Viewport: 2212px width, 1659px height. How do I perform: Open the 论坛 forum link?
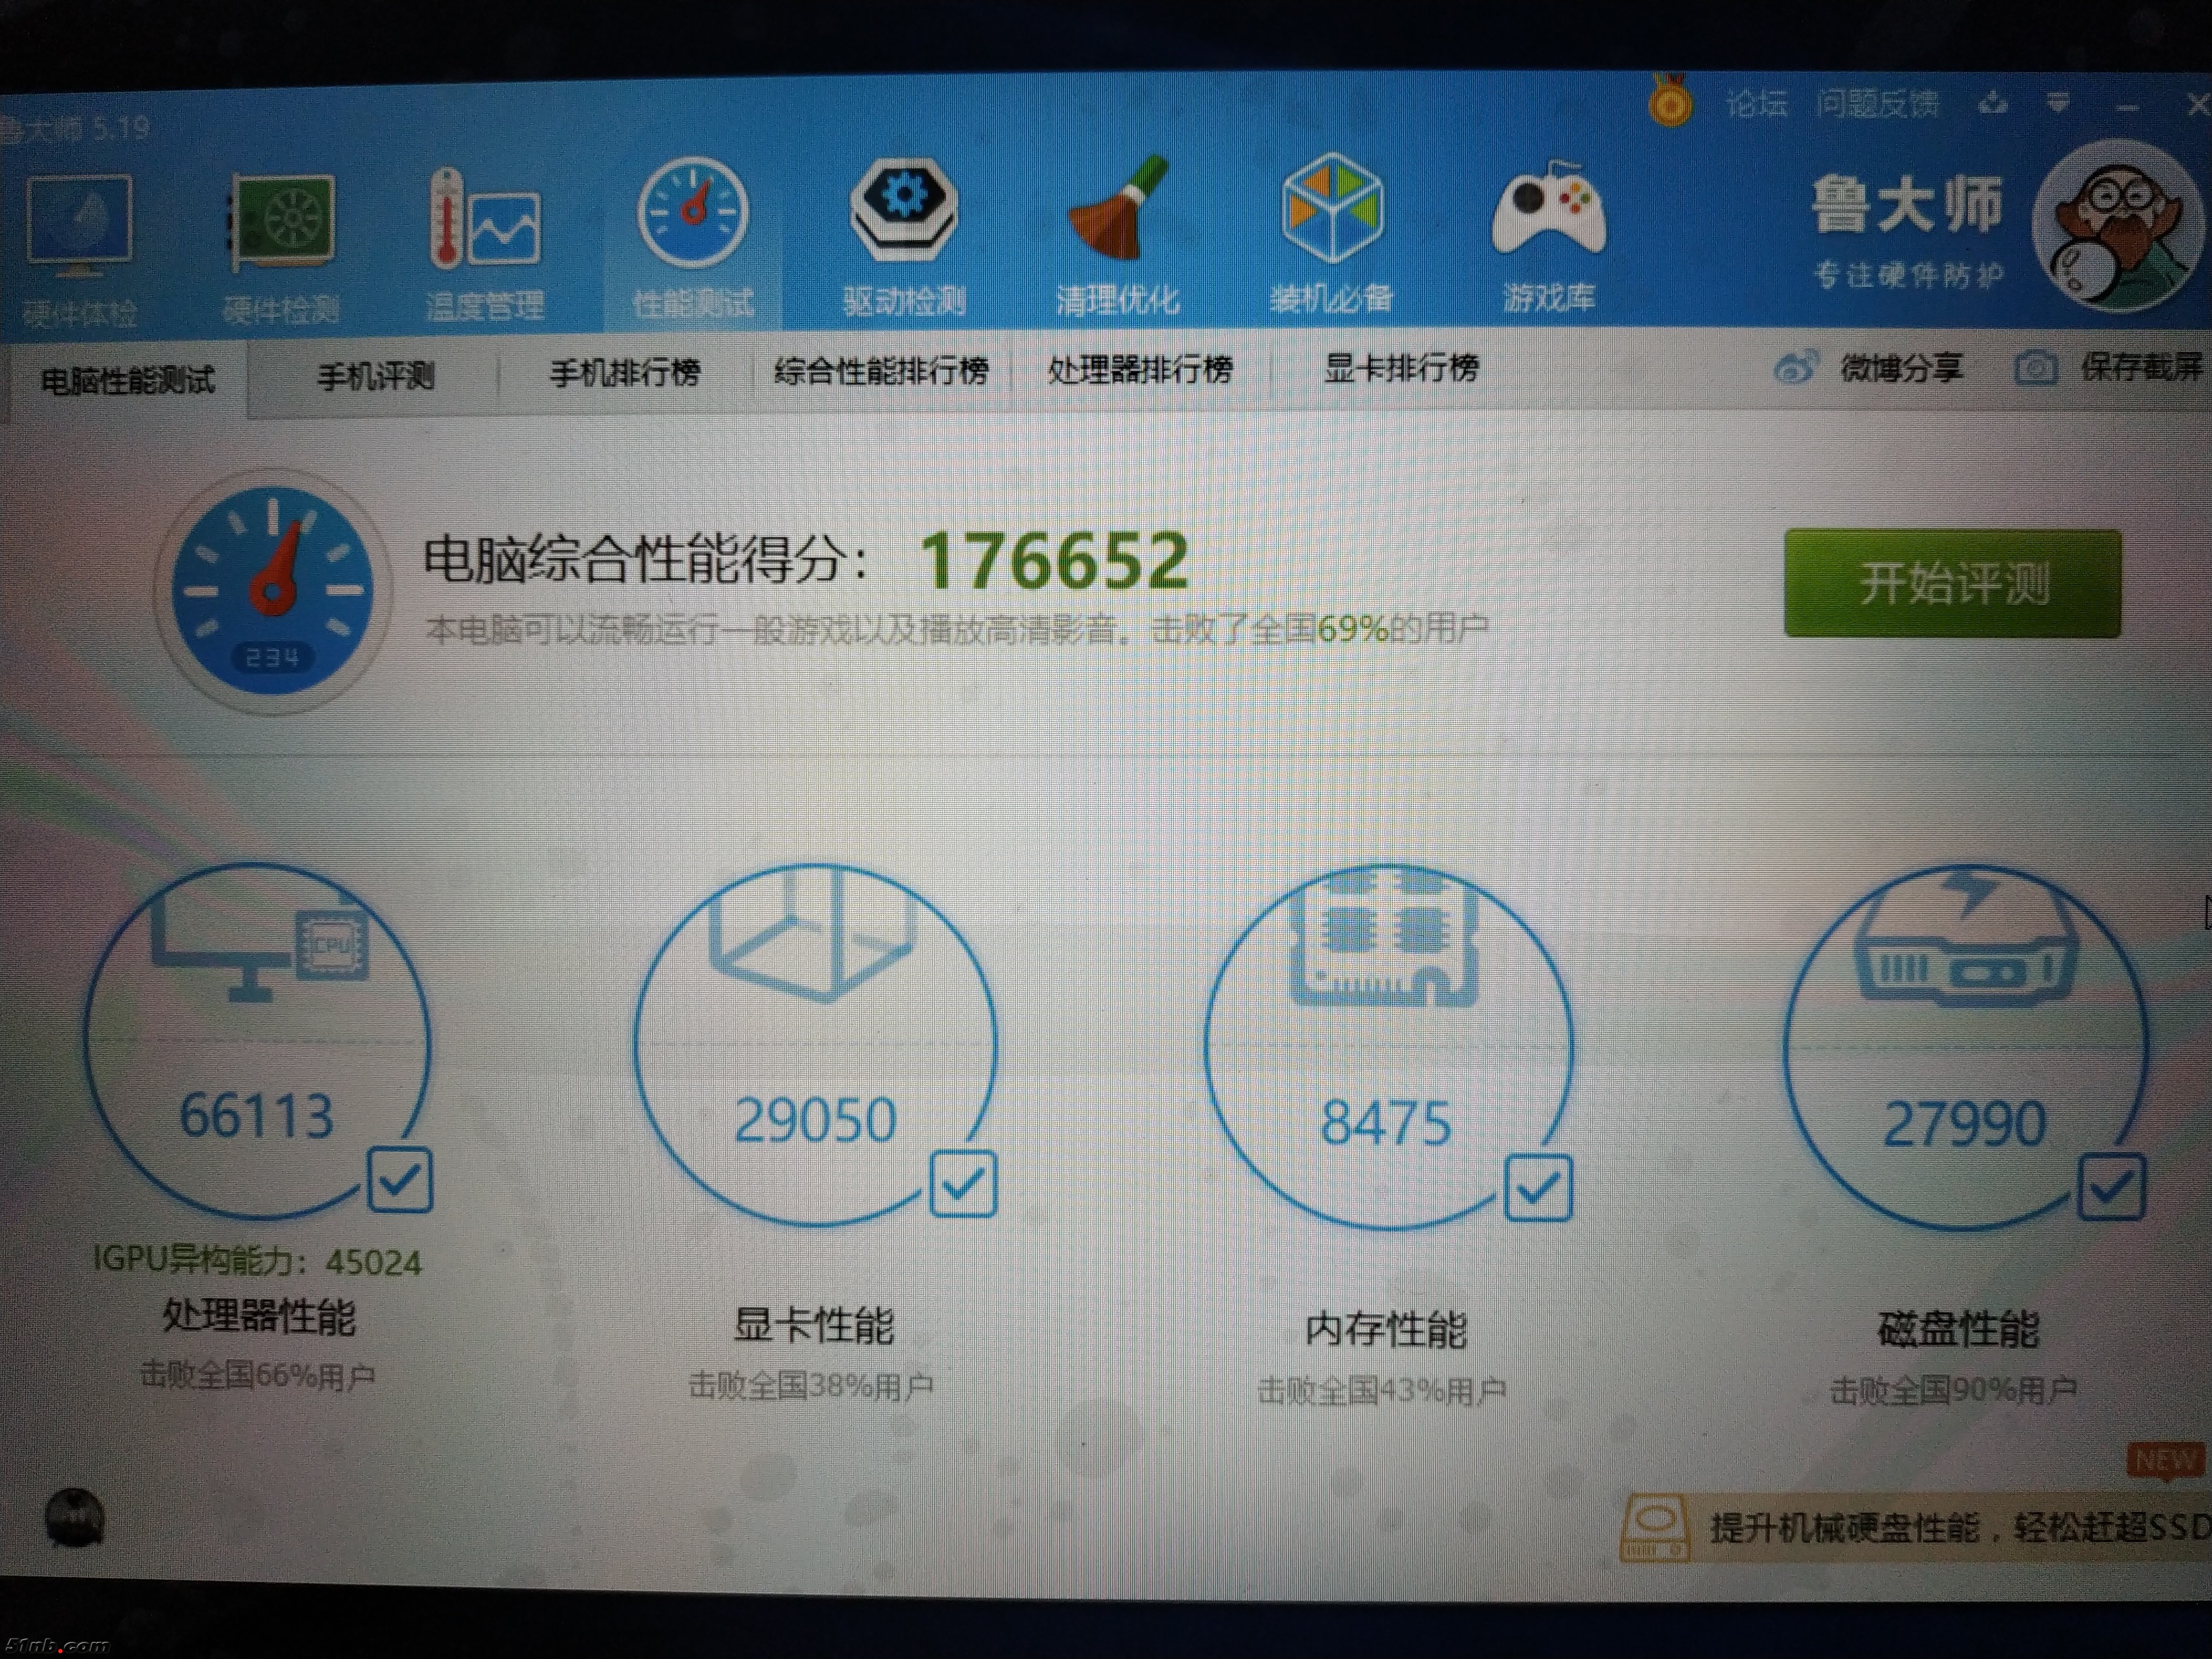1756,103
